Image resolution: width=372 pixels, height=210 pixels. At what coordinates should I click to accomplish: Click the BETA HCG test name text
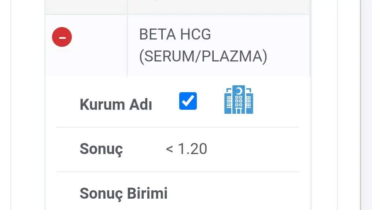175,35
